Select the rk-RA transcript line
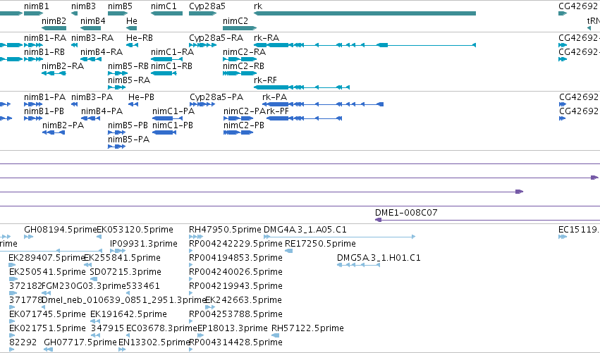Image resolution: width=600 pixels, height=353 pixels. [365, 45]
